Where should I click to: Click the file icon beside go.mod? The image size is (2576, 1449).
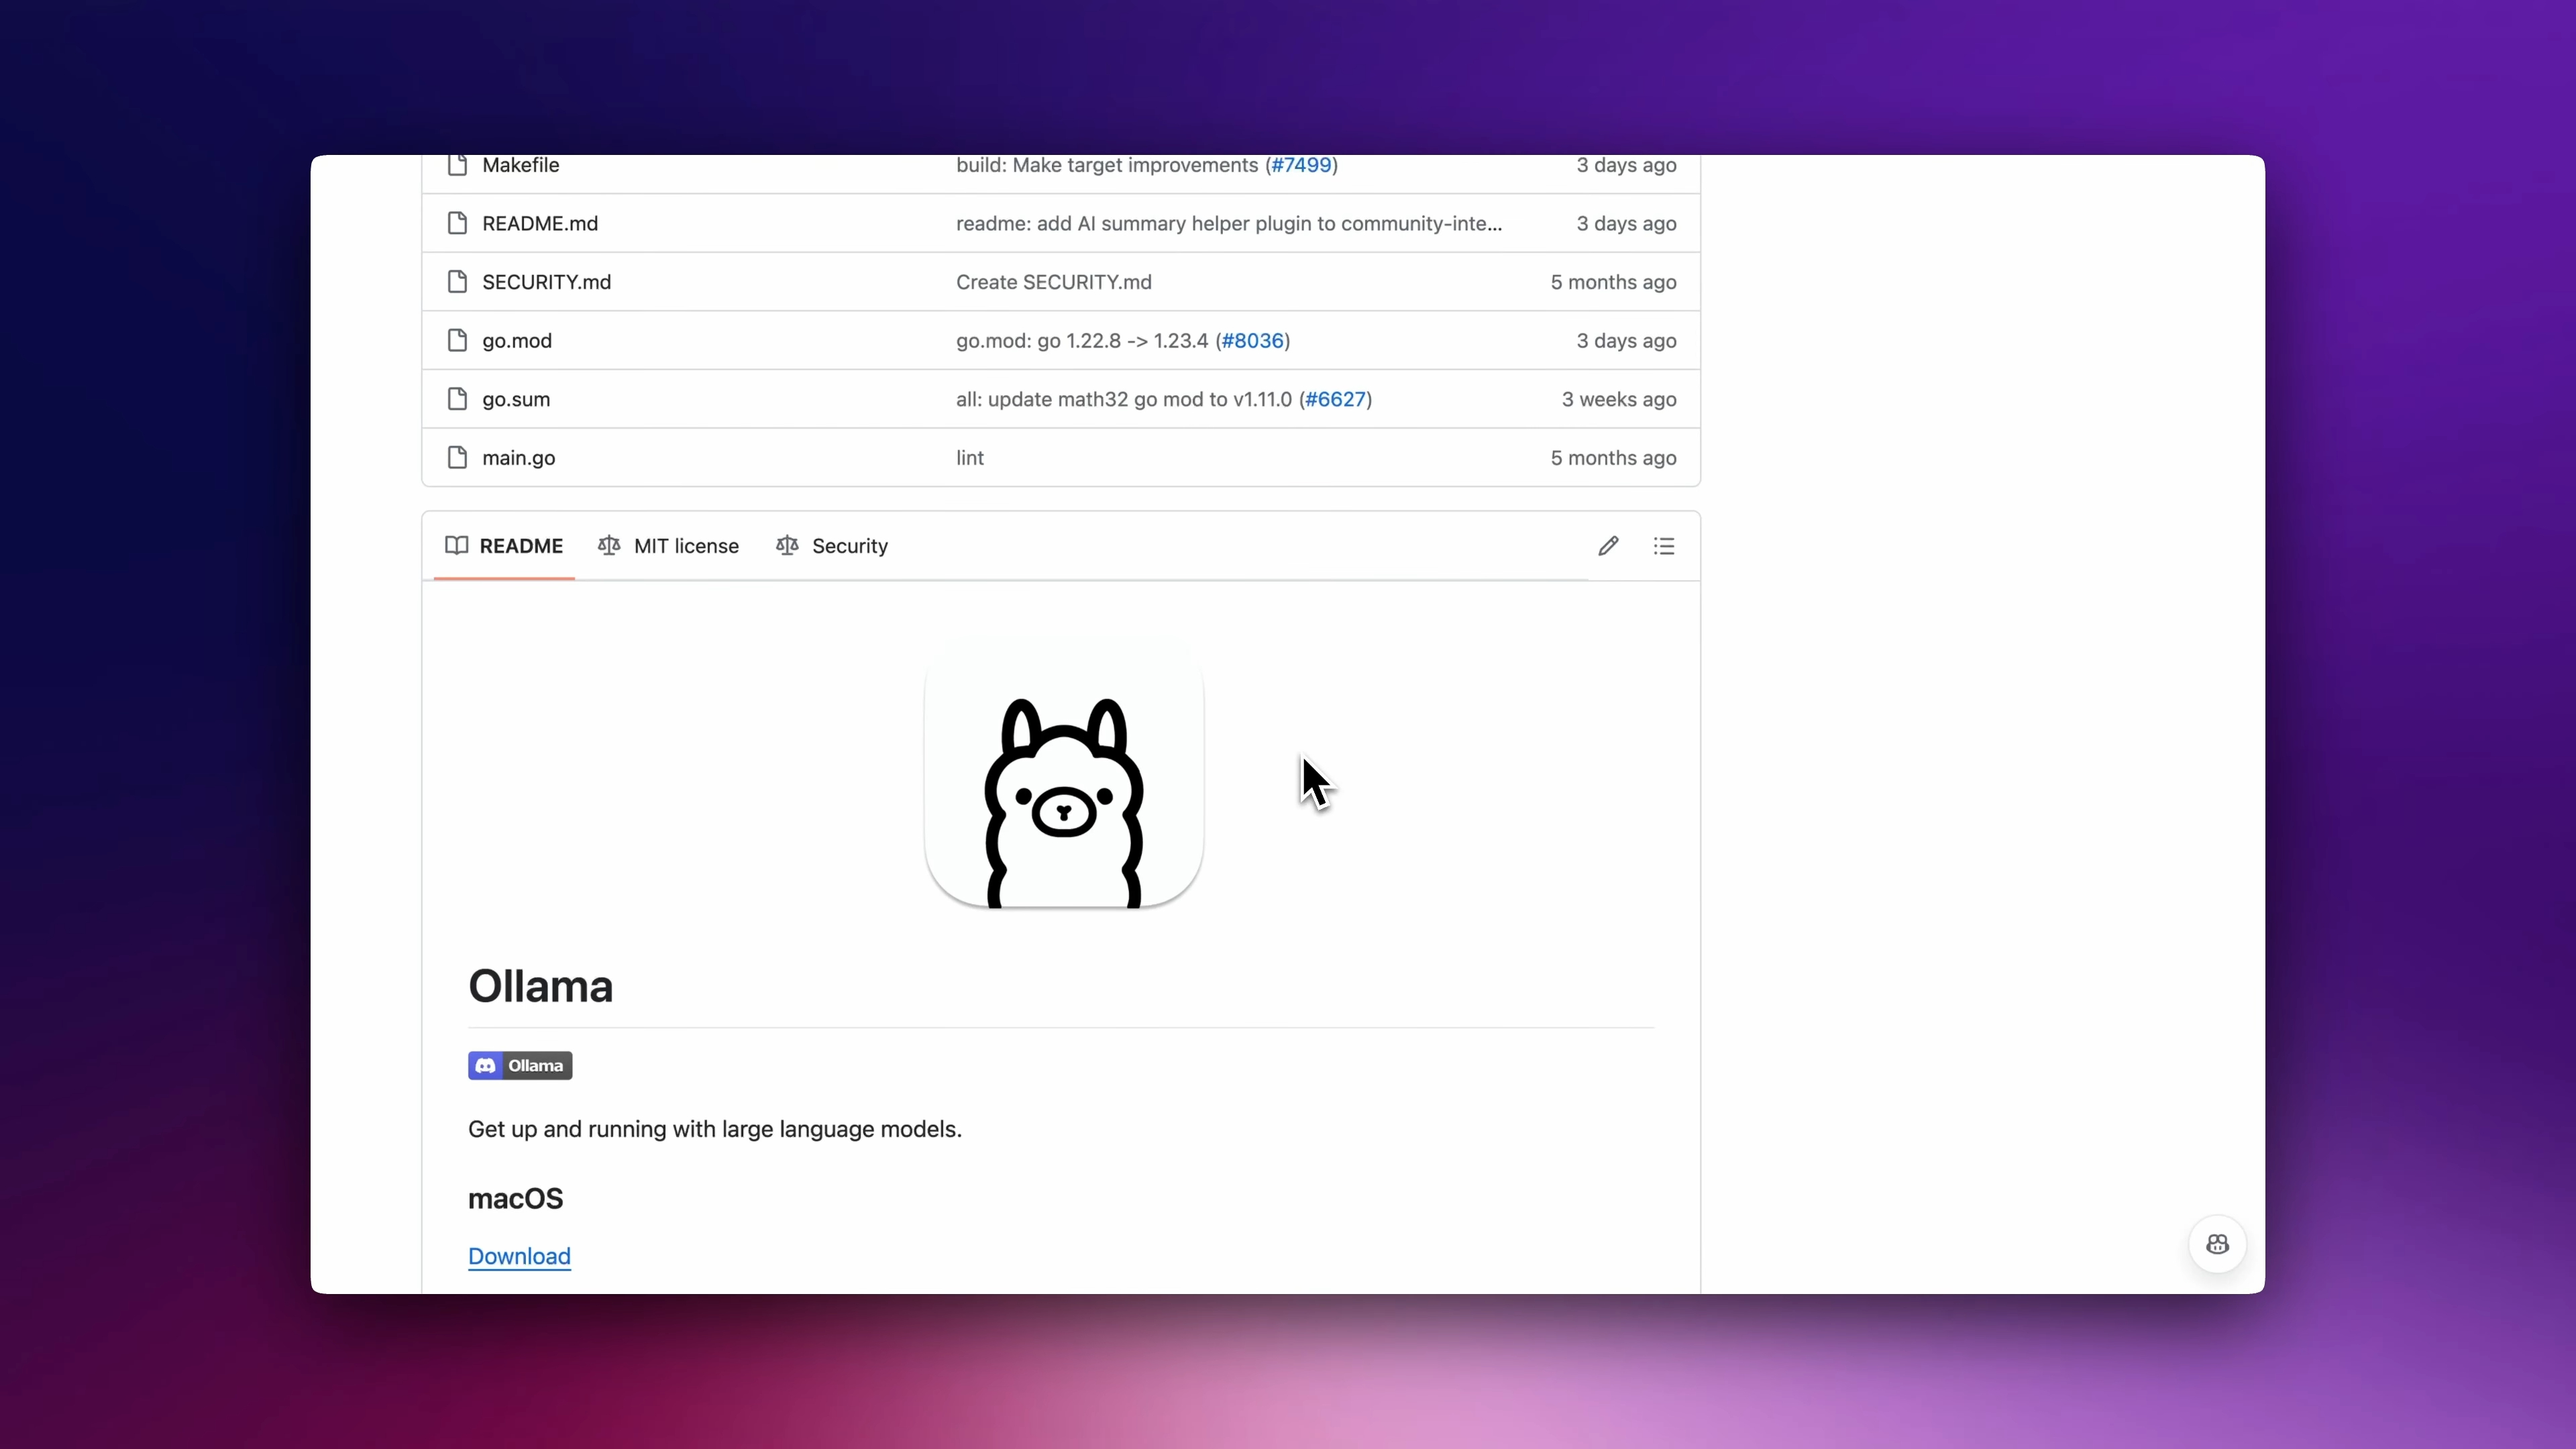tap(457, 340)
